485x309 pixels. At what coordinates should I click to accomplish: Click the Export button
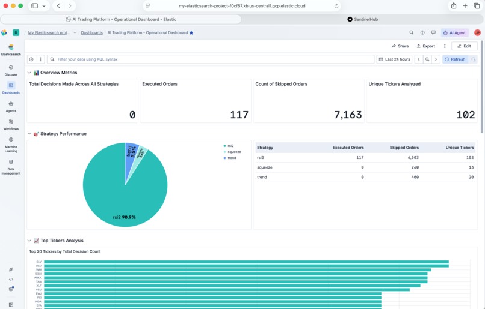click(425, 46)
